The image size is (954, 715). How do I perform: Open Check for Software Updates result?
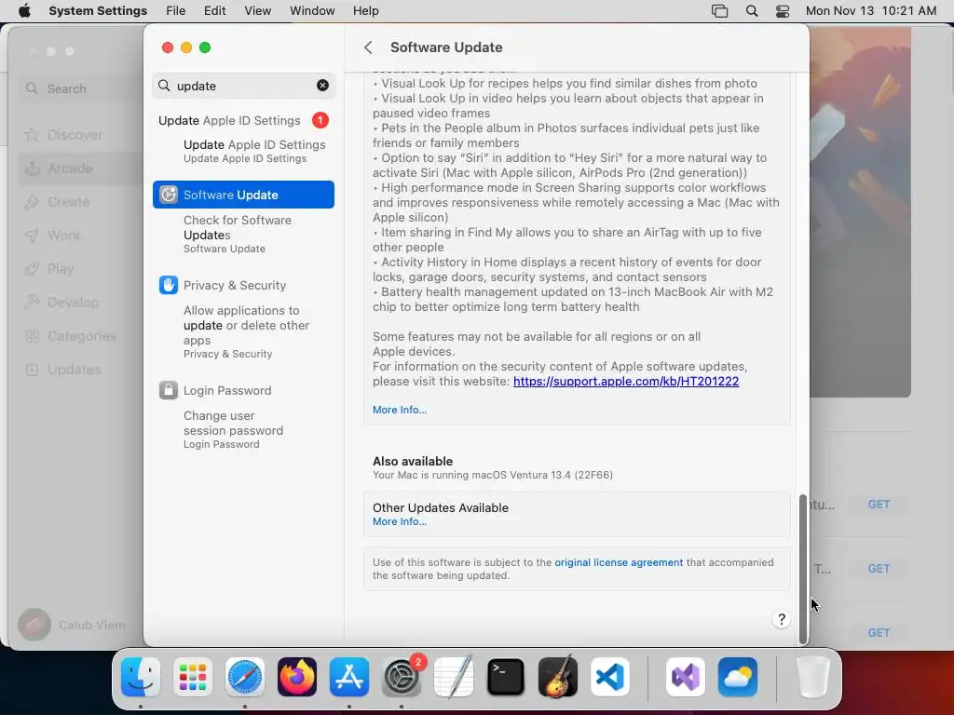tap(238, 234)
